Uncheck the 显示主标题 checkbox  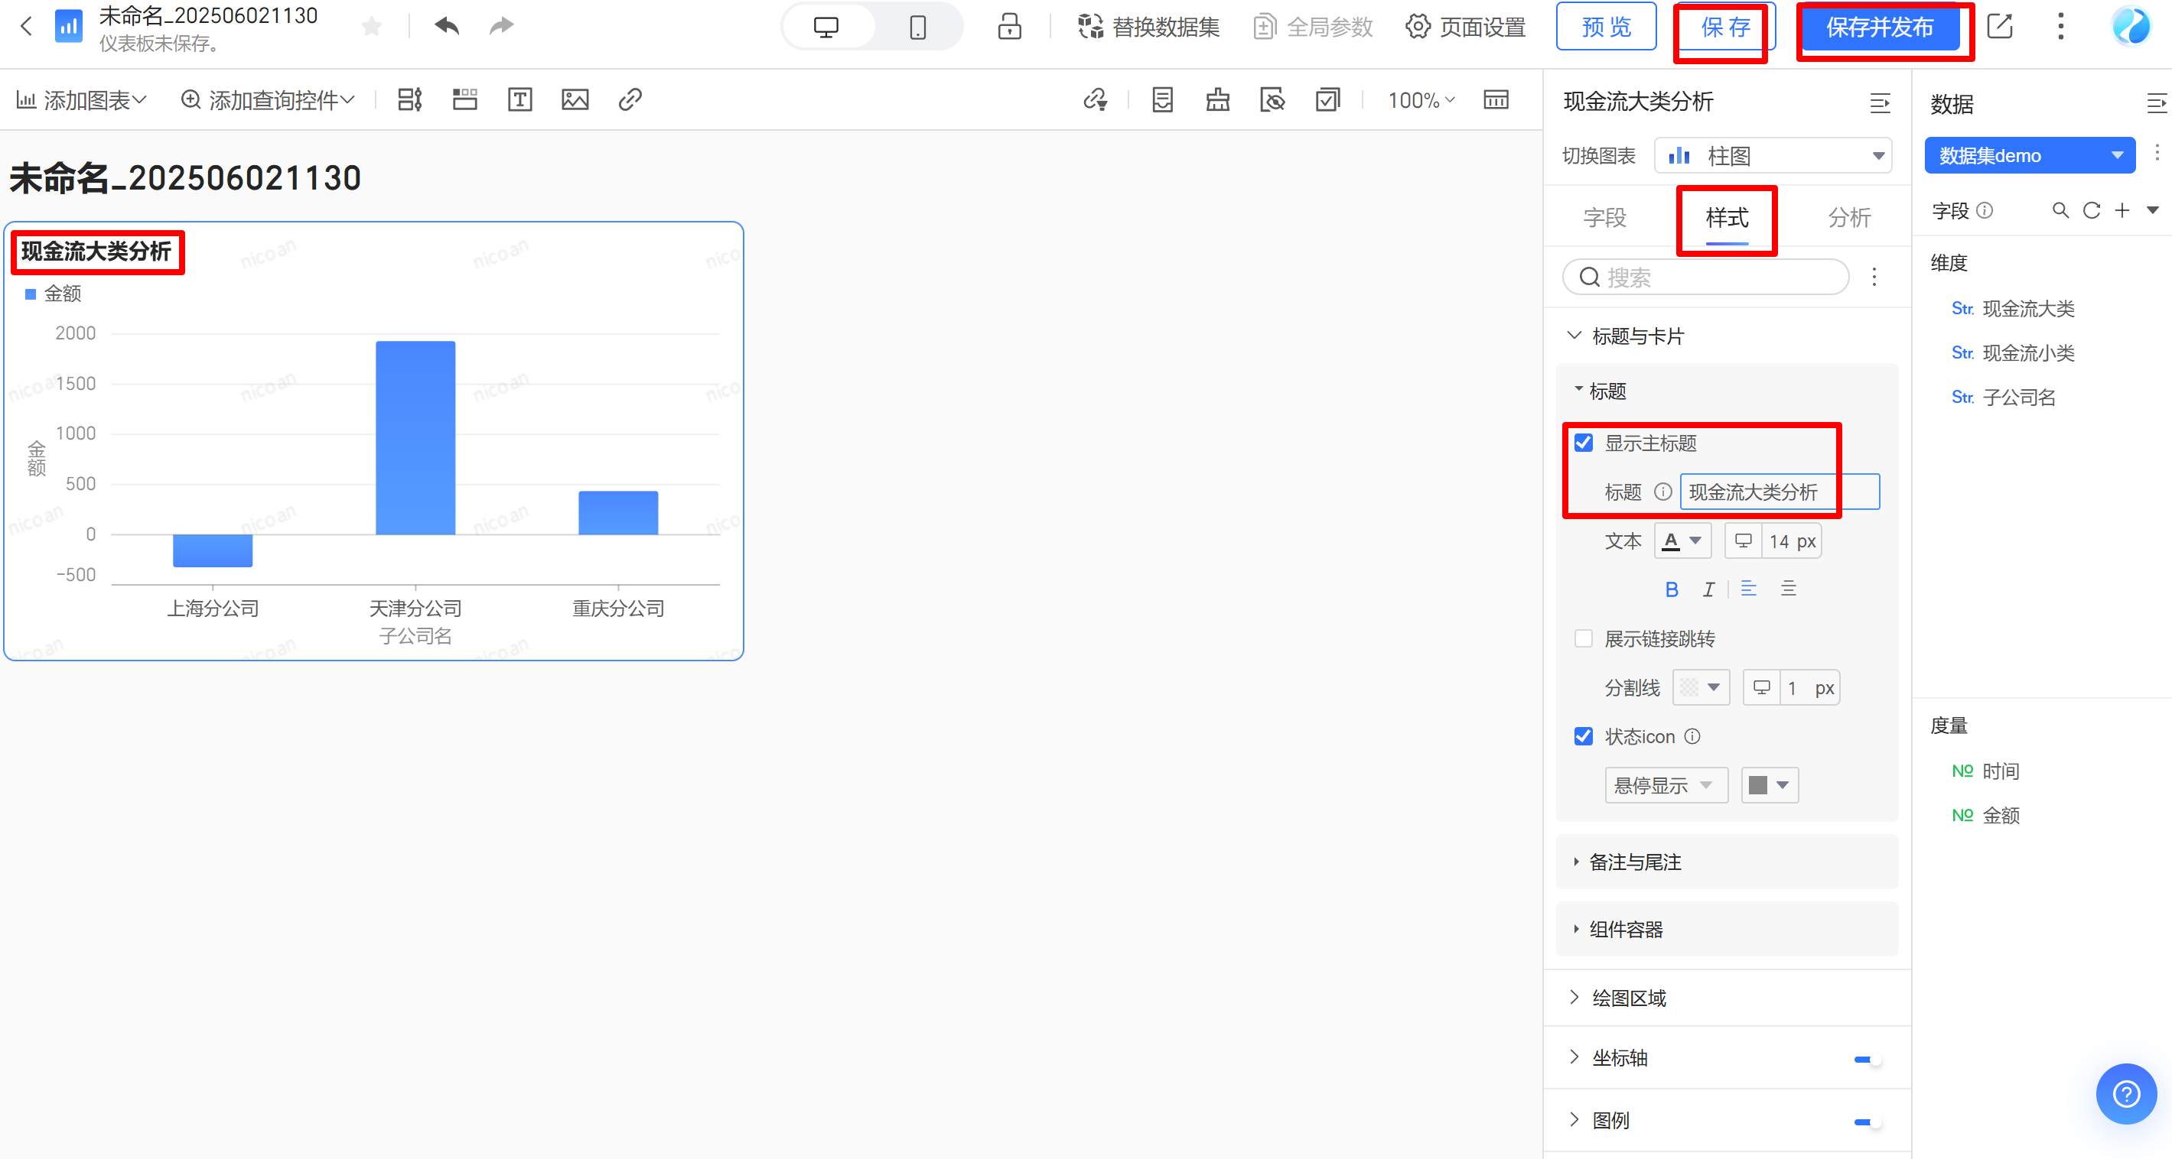coord(1584,443)
